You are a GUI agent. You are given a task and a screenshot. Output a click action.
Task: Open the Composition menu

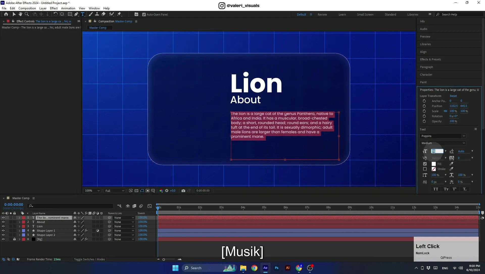point(27,8)
